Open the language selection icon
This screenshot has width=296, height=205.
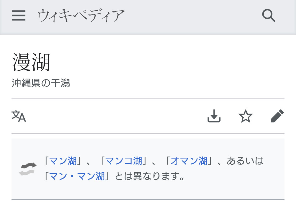pyautogui.click(x=19, y=116)
